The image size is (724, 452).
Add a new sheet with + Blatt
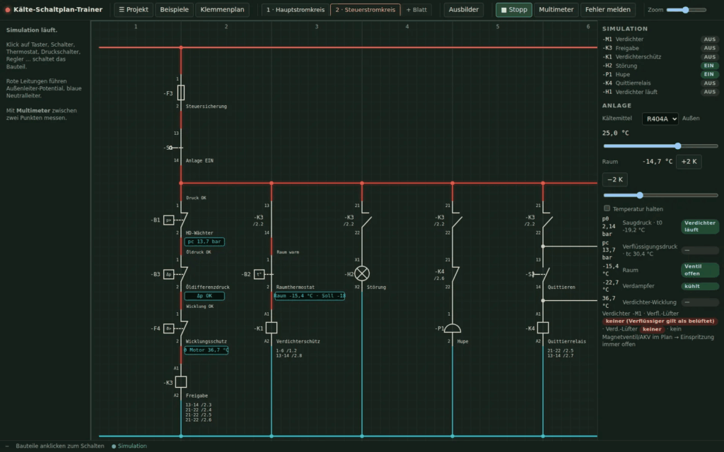[x=416, y=10]
